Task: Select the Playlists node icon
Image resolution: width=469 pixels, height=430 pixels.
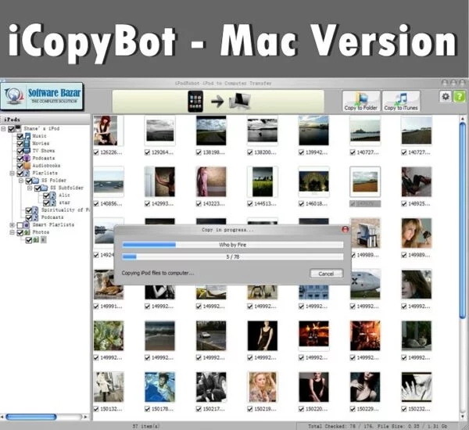Action: click(x=27, y=173)
